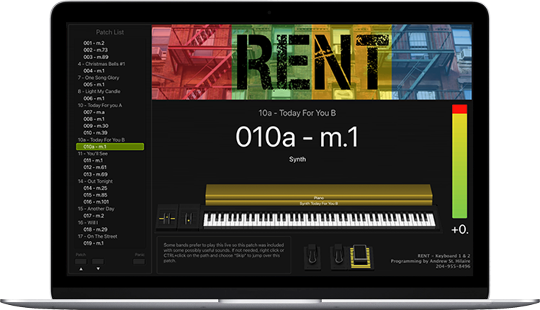Select patch 018 - m.29
Screen dimensions: 540x310
[x=95, y=229]
